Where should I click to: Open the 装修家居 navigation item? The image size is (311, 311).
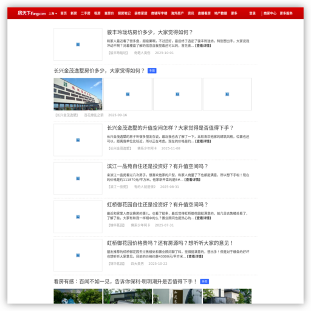coord(141,13)
